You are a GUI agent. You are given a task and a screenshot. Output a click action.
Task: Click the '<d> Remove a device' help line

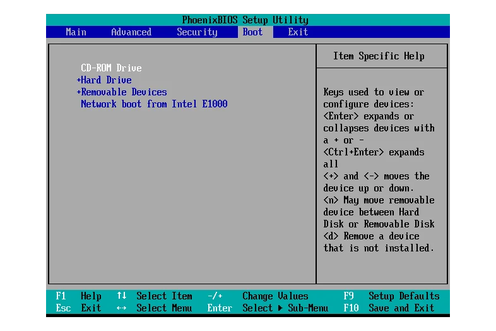371,236
